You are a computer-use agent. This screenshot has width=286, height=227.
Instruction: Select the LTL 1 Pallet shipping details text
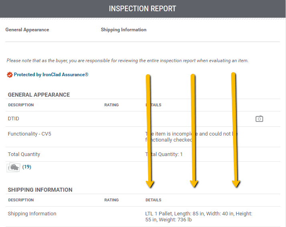coord(199,217)
